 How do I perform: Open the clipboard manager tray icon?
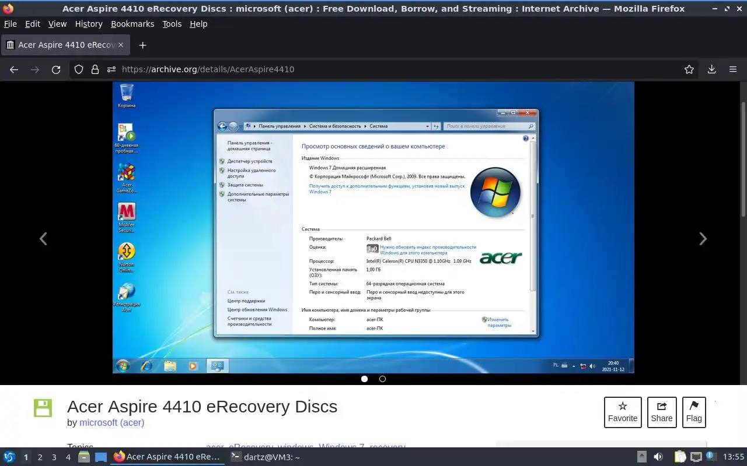680,457
